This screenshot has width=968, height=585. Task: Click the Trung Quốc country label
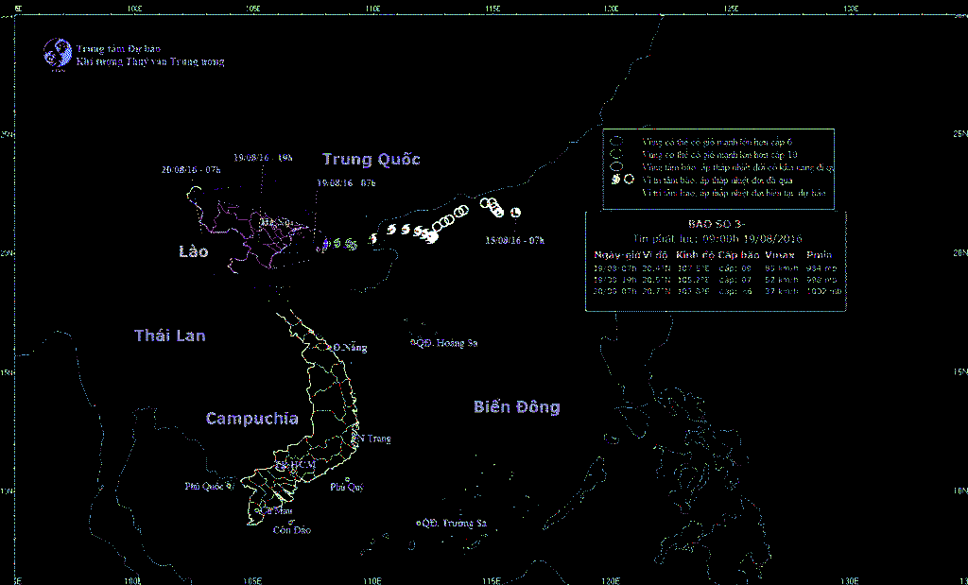pyautogui.click(x=371, y=159)
